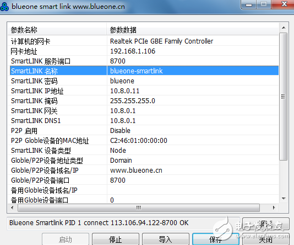This screenshot has width=294, height=245.
Task: Click vertical scrollbar down arrow
Action: [x=284, y=199]
